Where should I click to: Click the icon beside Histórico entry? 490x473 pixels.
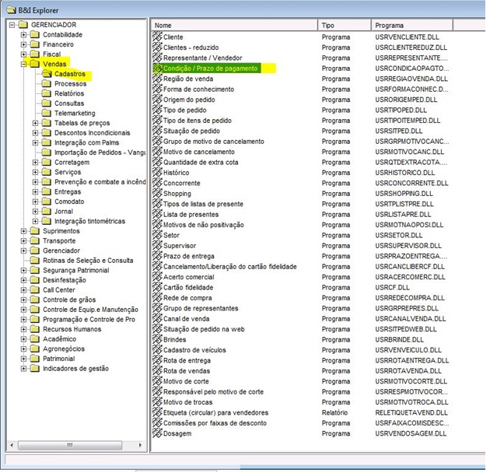click(157, 172)
